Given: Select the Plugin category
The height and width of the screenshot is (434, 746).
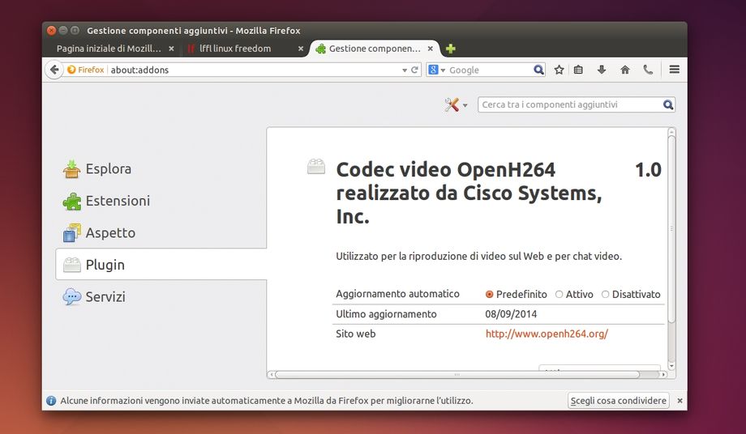Looking at the screenshot, I should pyautogui.click(x=161, y=265).
